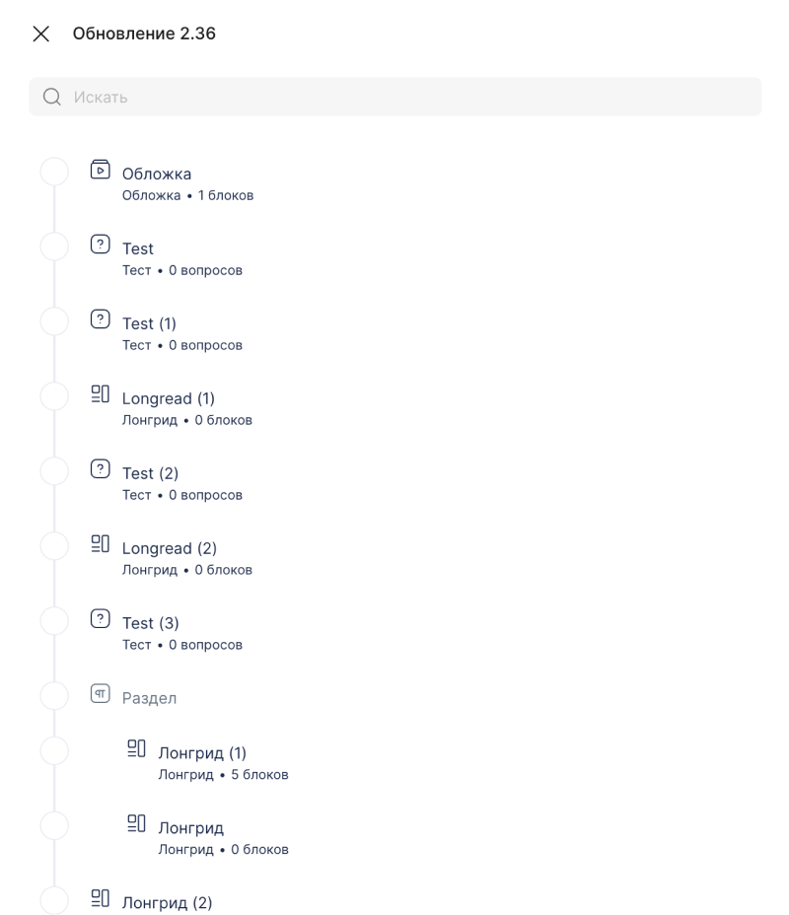Click into the Искать search field
Screen dimensions: 789x915
394,97
